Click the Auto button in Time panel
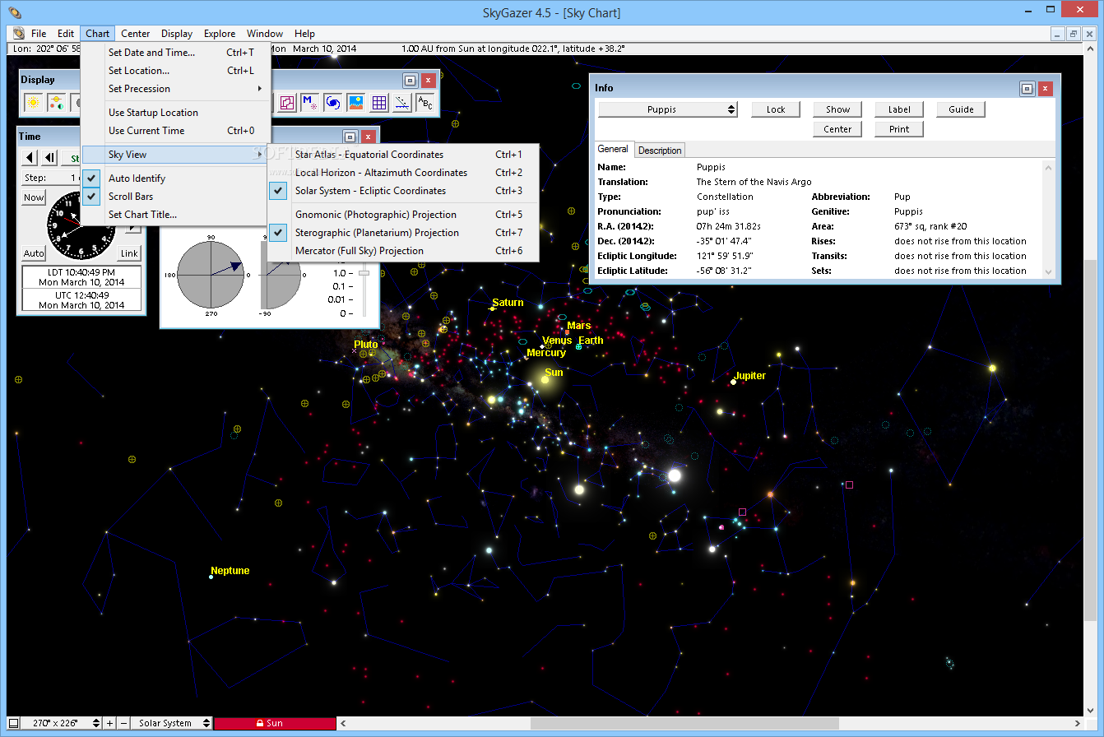 point(34,253)
